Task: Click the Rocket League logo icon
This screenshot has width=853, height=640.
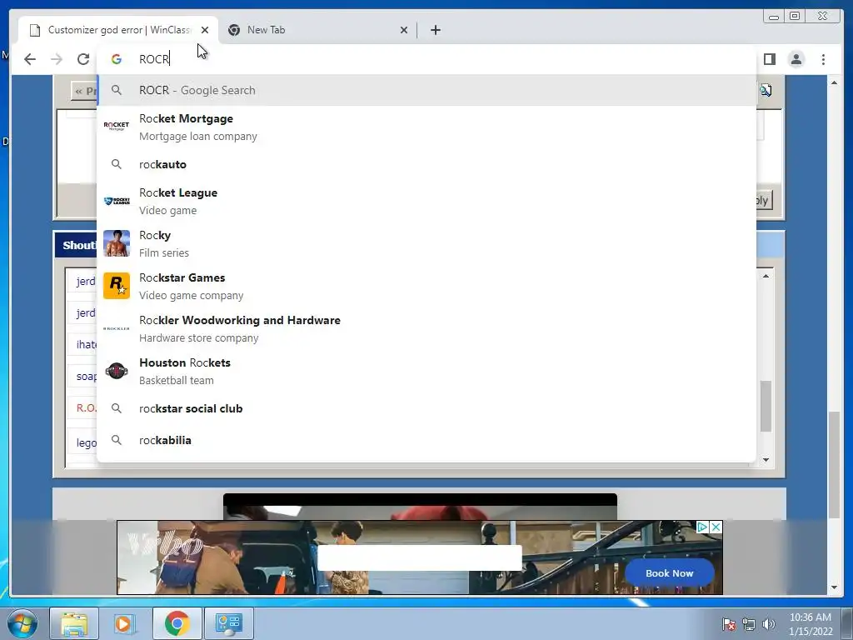Action: coord(117,201)
